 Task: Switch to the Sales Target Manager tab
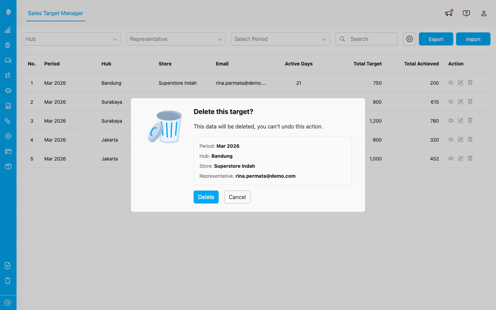point(55,13)
